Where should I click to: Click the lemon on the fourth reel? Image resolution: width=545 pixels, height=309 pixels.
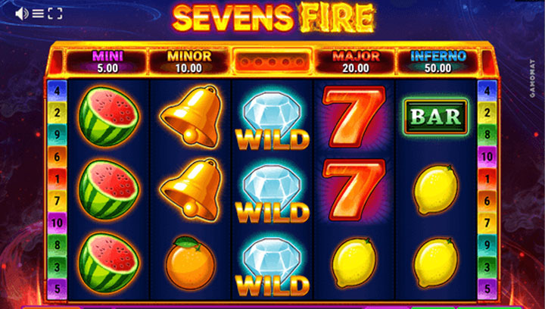click(353, 263)
